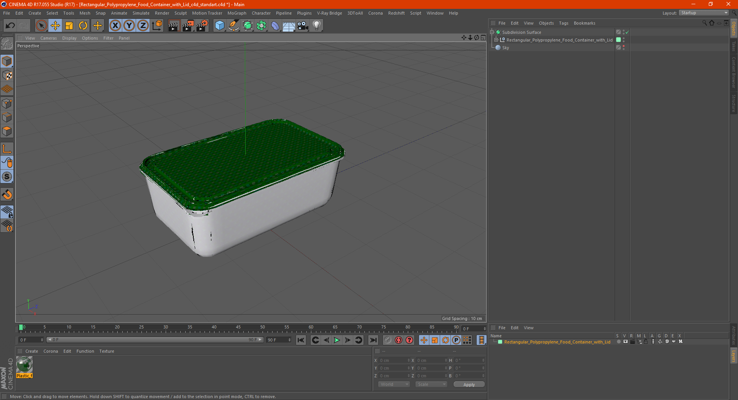Toggle Y axis lock
Viewport: 738px width, 400px height.
129,26
